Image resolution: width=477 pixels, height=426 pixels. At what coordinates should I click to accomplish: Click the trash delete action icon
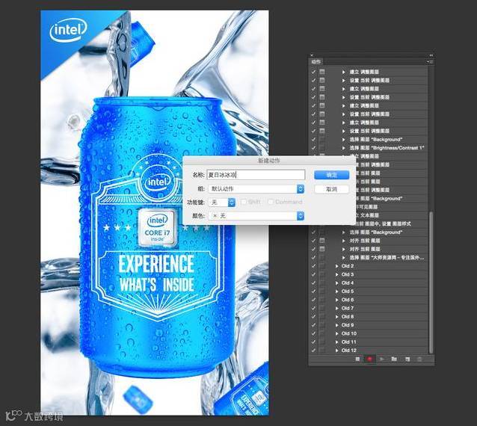point(419,359)
